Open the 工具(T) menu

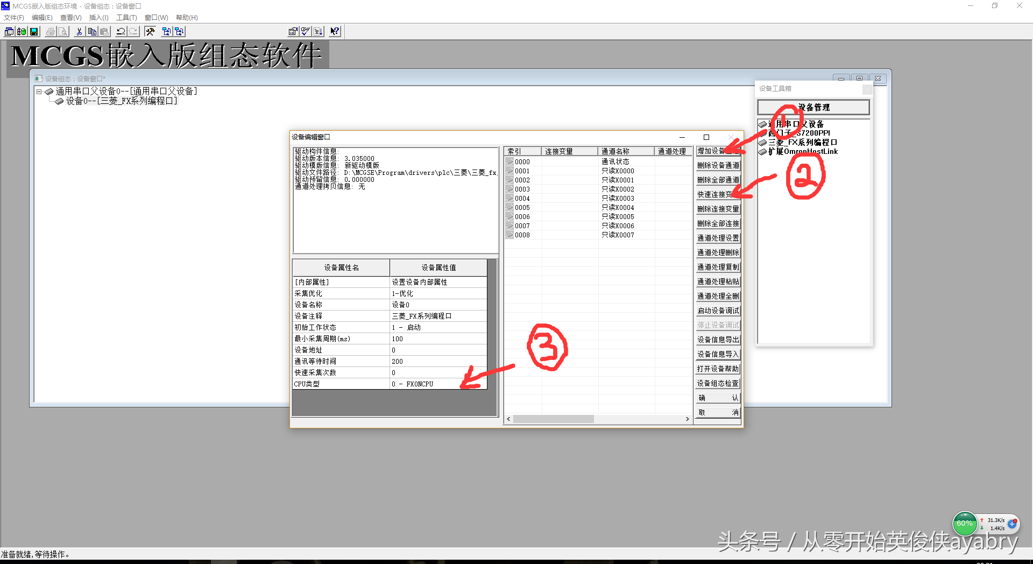click(126, 18)
